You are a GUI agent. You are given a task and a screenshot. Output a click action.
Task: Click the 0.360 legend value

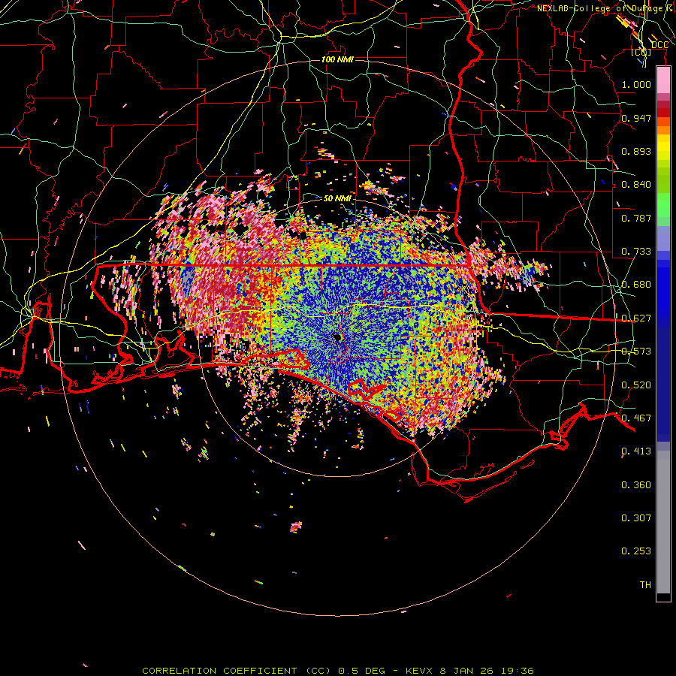[x=636, y=485]
